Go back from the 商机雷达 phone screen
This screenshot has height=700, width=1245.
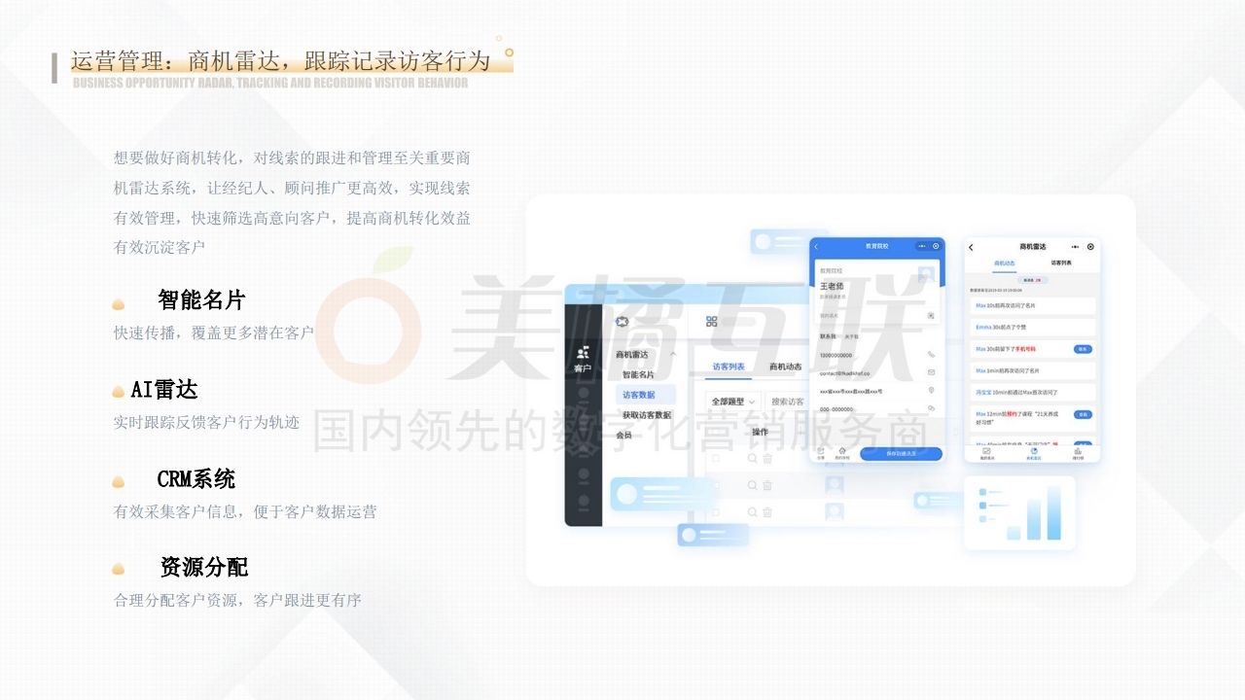coord(971,247)
